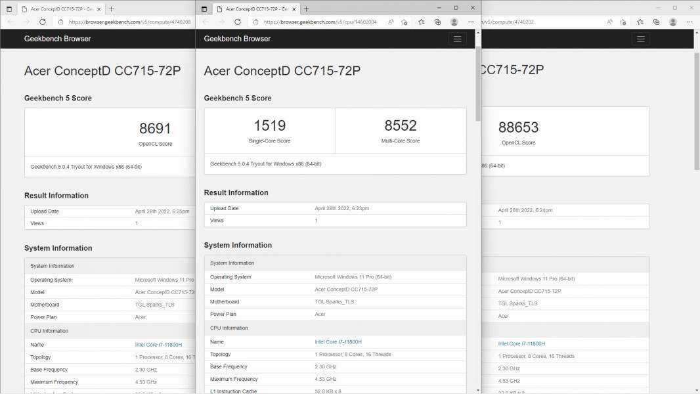Viewport: 700px width, 394px height.
Task: Click the Power Plan Acer value in middle window
Action: tap(320, 314)
